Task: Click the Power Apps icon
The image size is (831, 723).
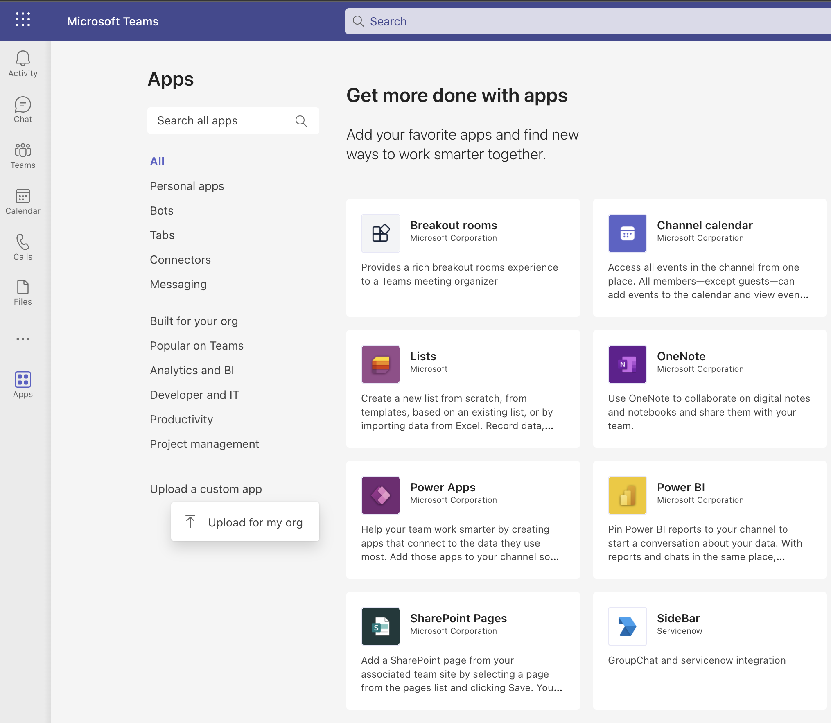Action: coord(381,495)
